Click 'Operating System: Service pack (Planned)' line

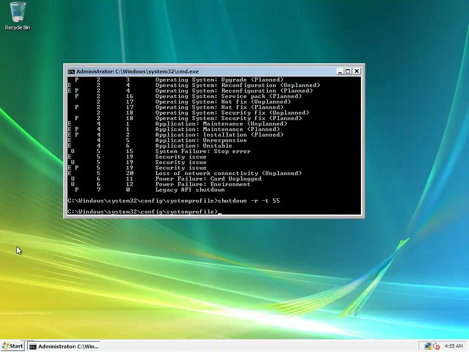click(x=229, y=96)
